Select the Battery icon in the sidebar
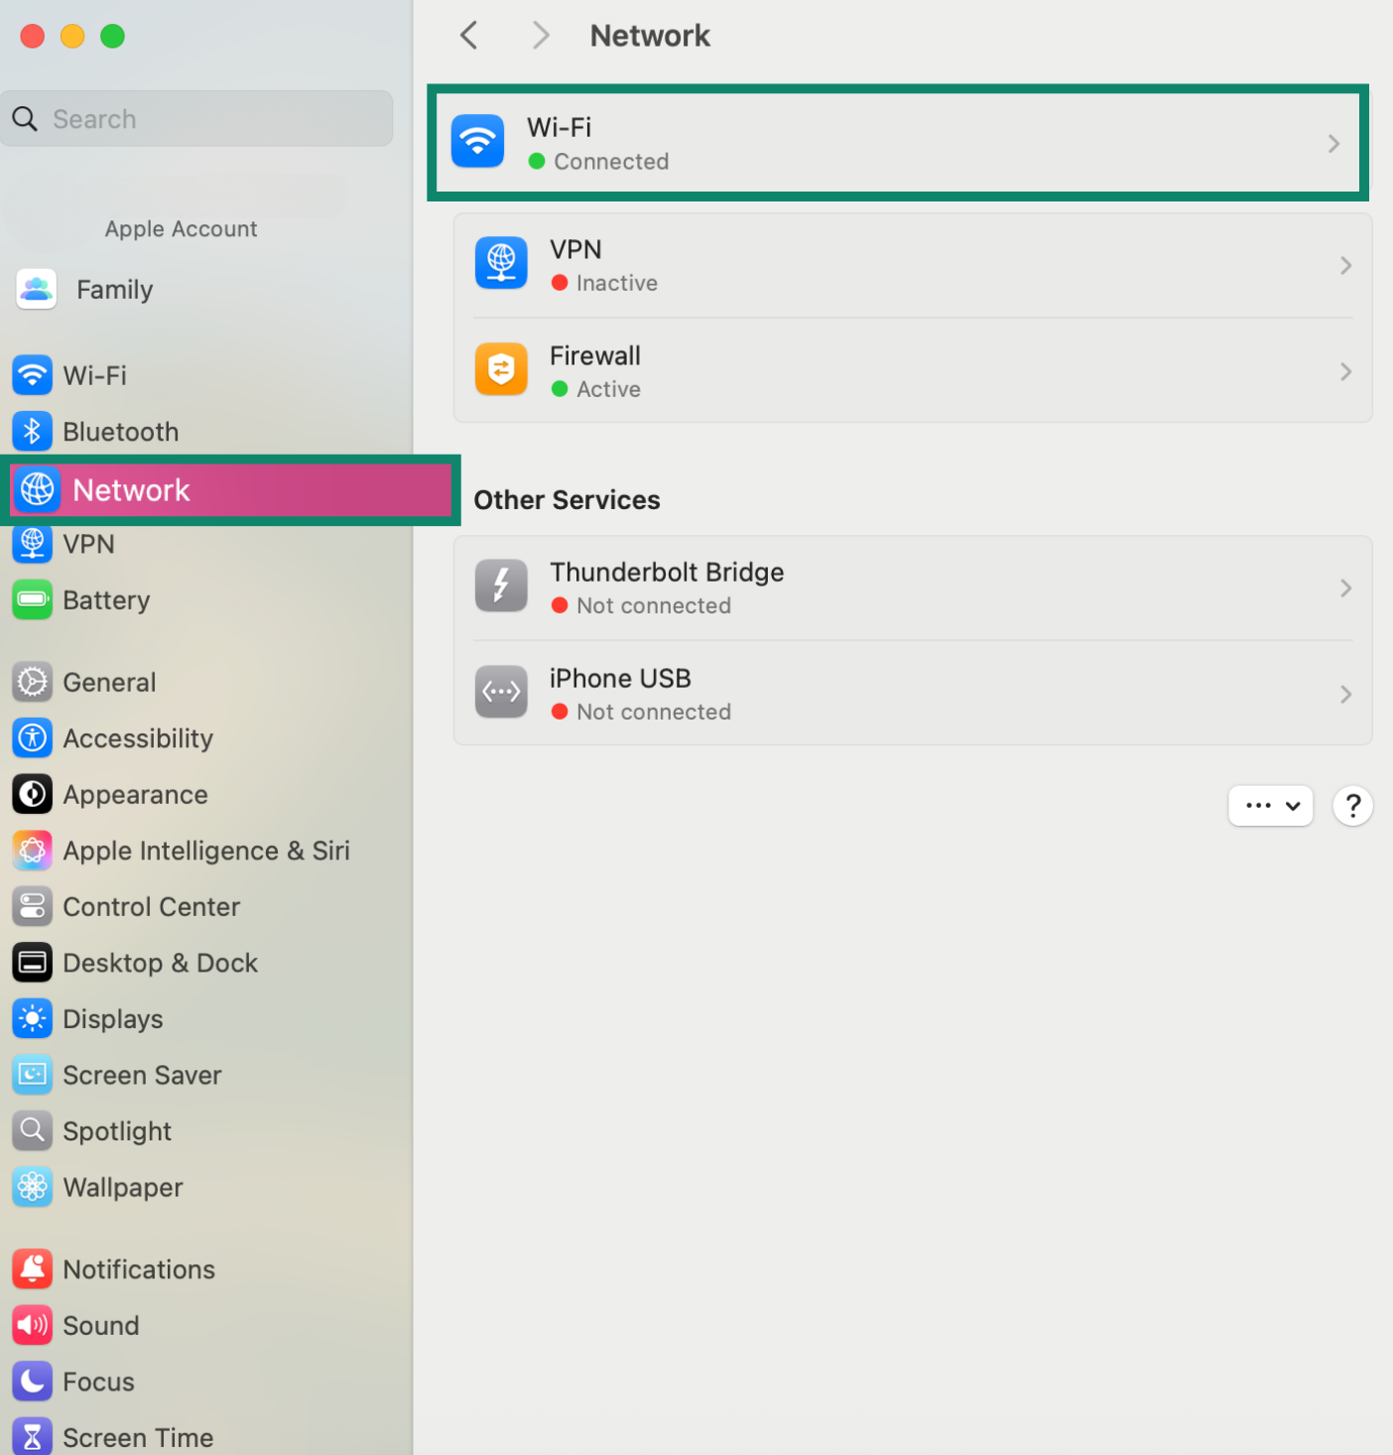Screen dimensions: 1393x1455 point(33,599)
